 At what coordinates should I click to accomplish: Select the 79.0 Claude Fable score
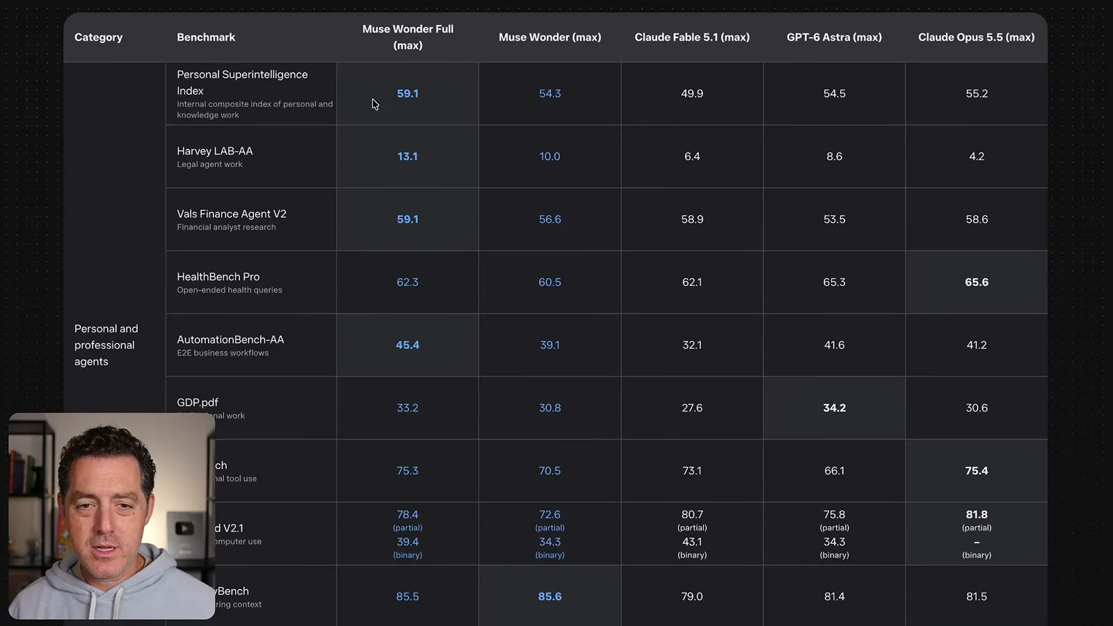[692, 597]
